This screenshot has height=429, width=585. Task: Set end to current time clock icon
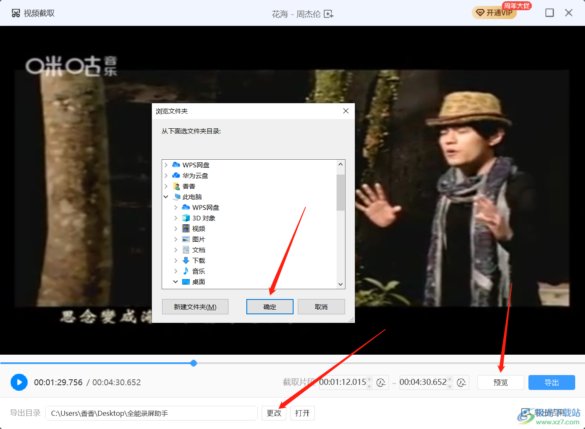(461, 383)
